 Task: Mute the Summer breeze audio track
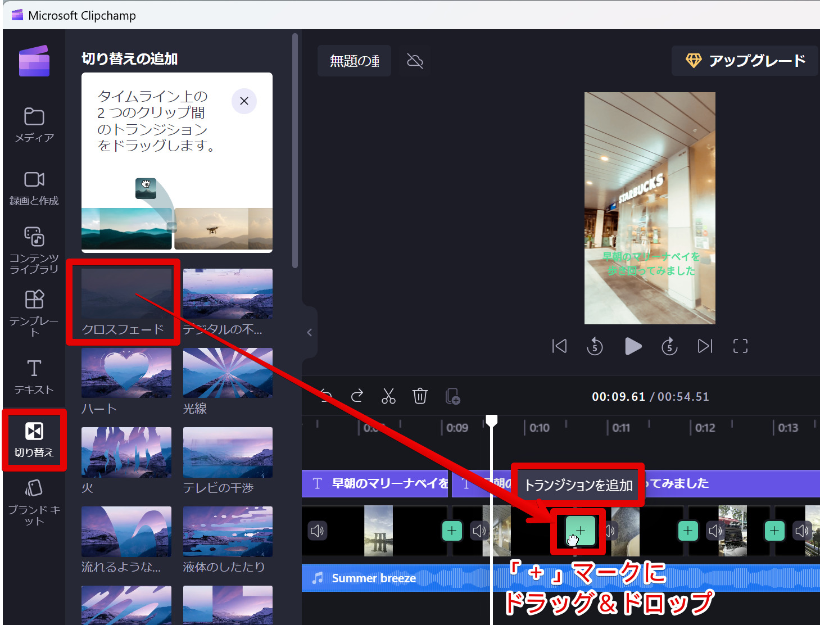[x=319, y=577]
